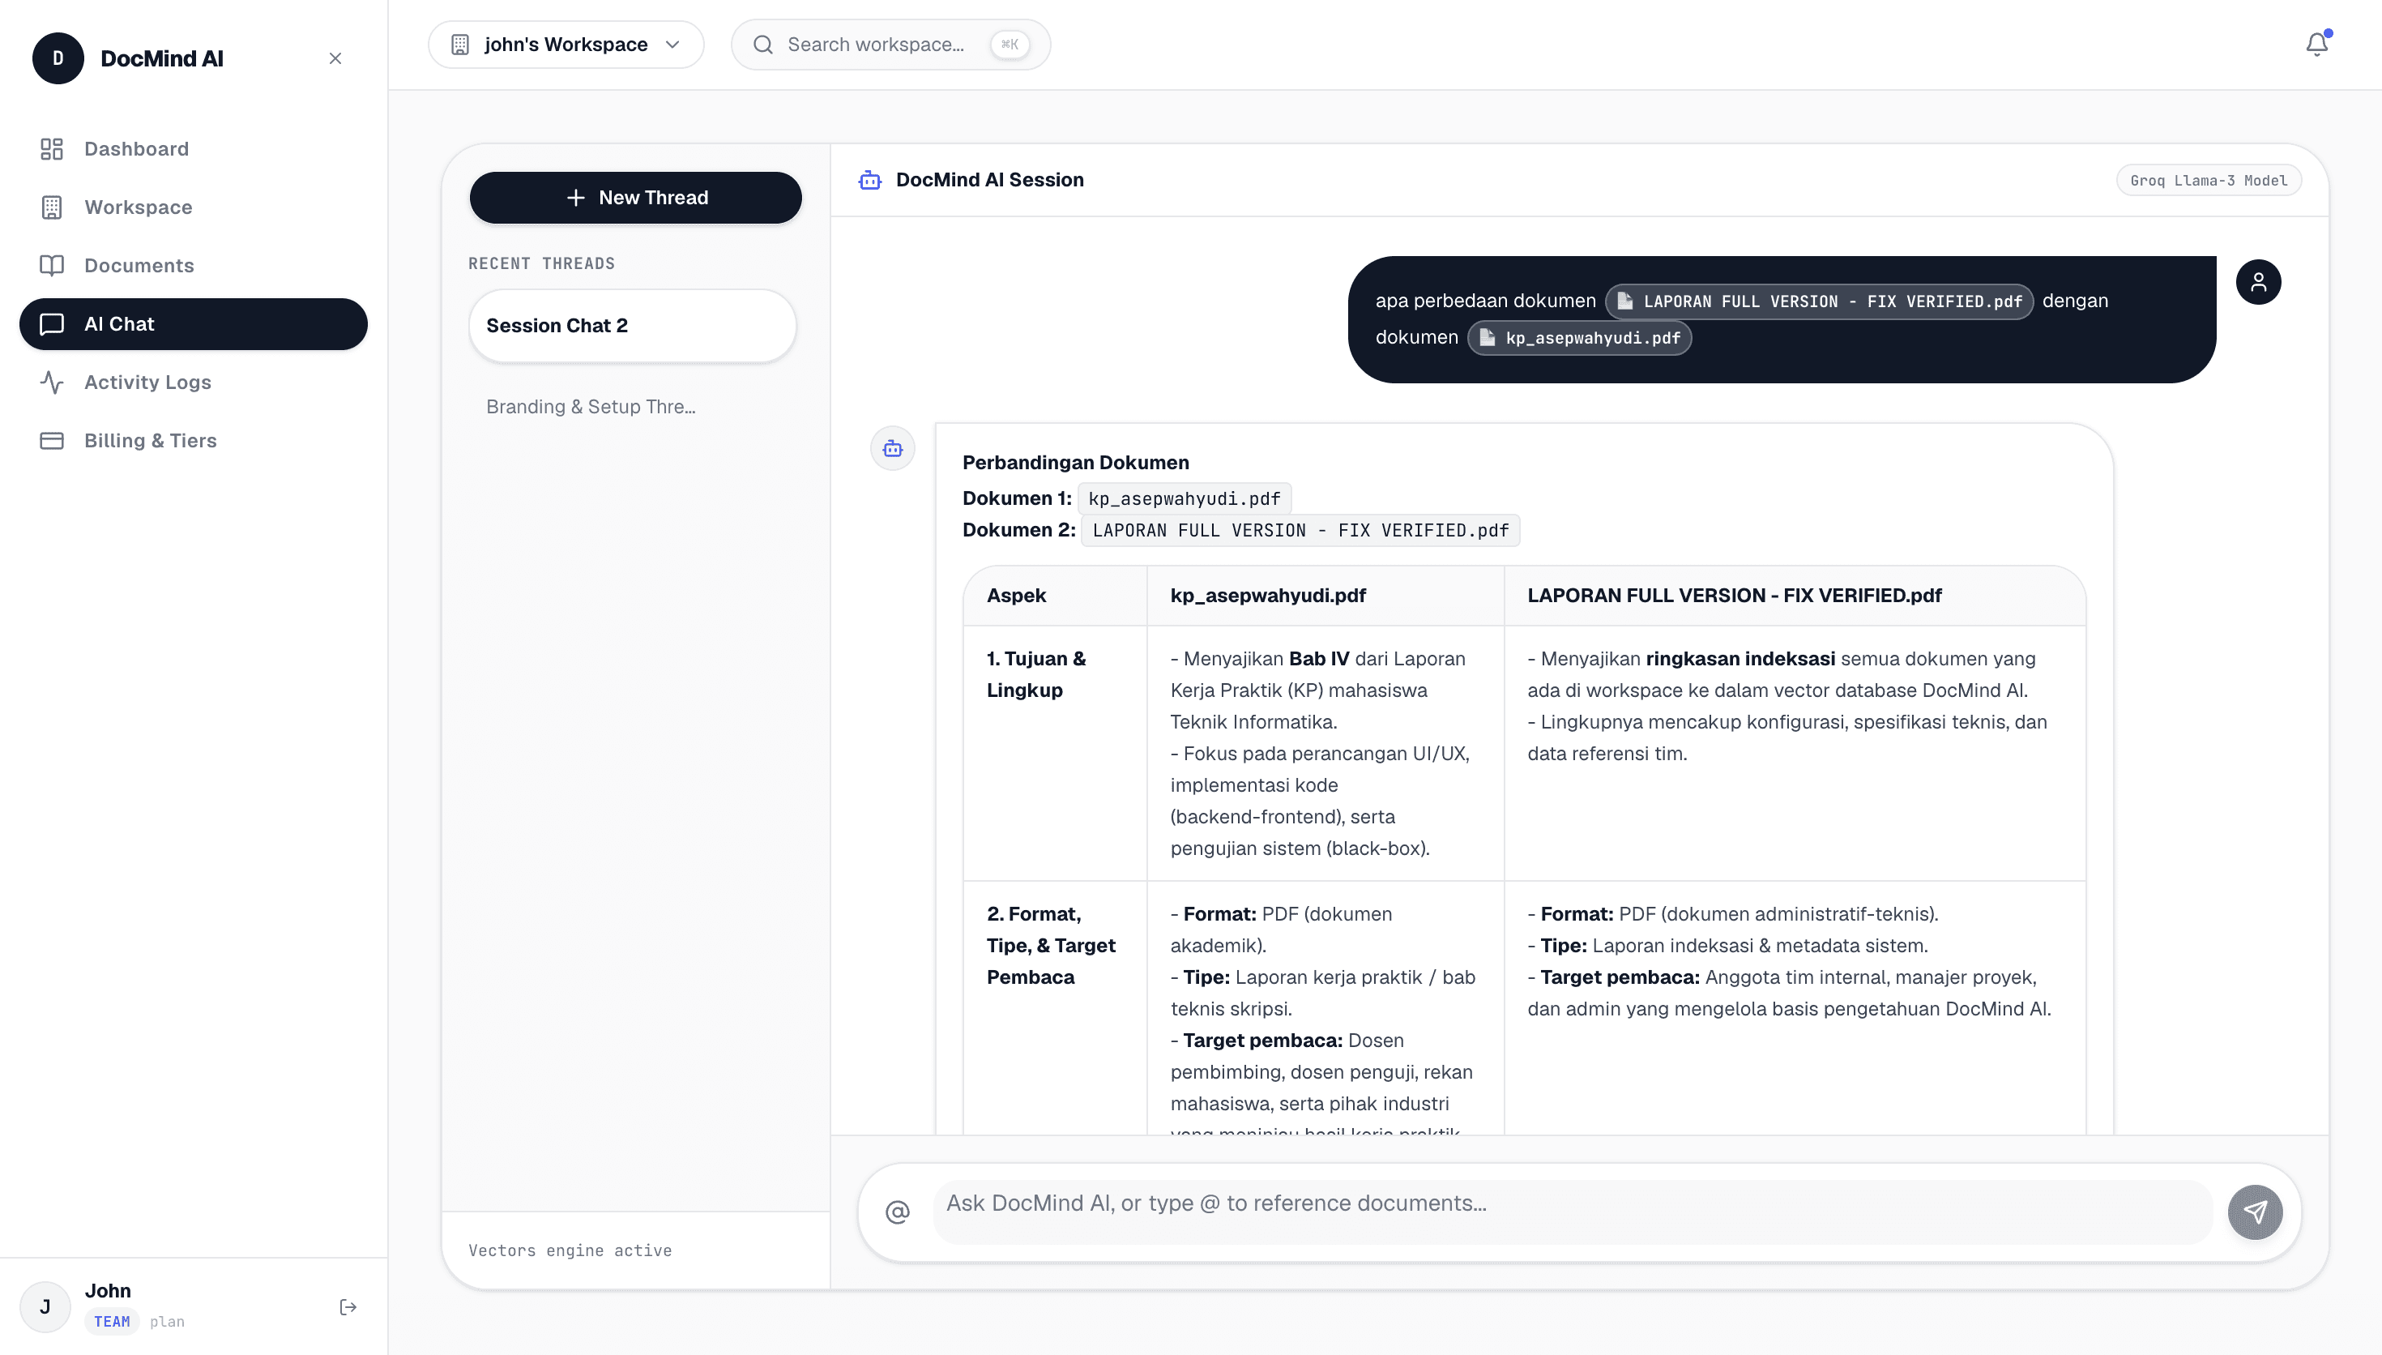Click the robot icon beside DocMind AI Session
The image size is (2382, 1355).
point(869,180)
